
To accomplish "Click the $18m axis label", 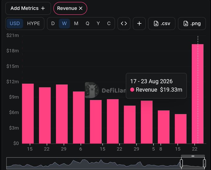I will click(x=12, y=51).
